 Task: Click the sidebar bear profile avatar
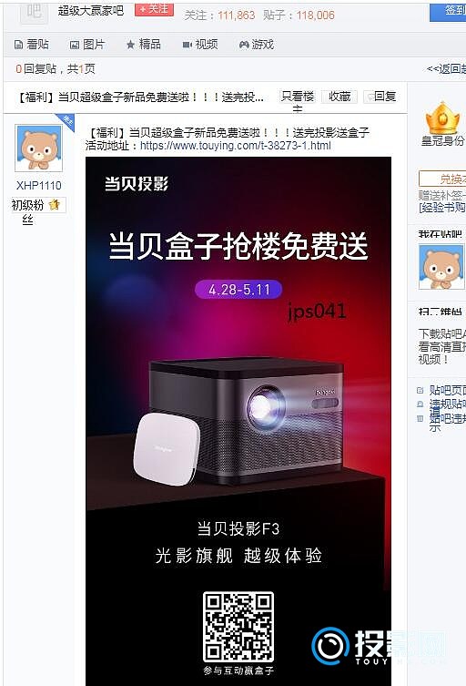coord(441,266)
